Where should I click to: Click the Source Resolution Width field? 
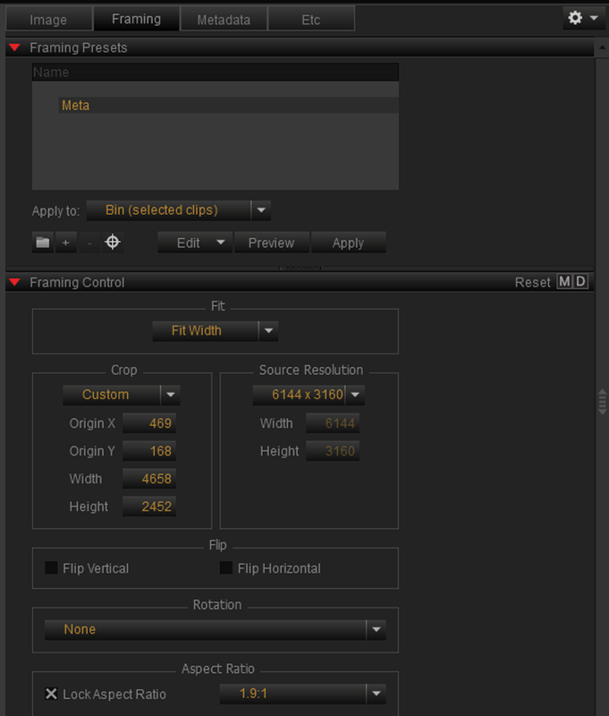pos(333,422)
